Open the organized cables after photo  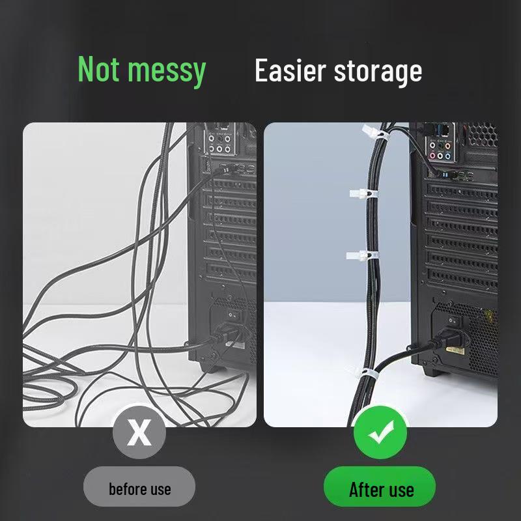tap(380, 275)
